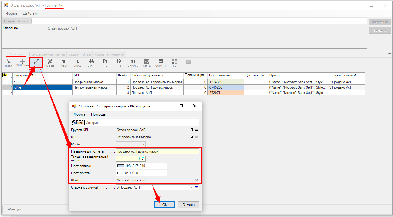Move row up with Alt+A arrow

click(64, 61)
